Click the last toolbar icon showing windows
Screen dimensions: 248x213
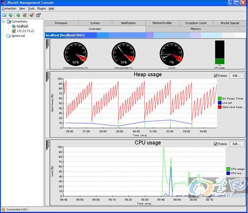coord(38,15)
